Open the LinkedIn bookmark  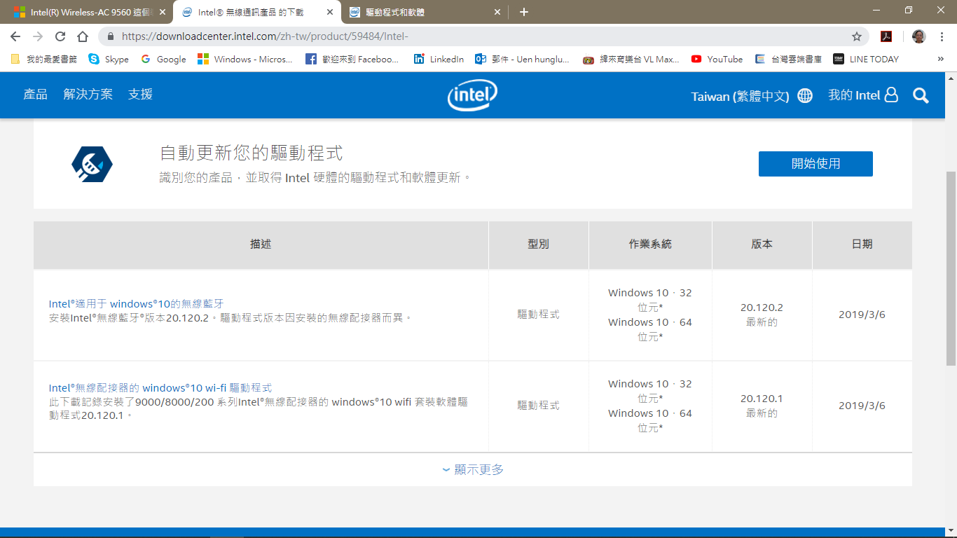pos(439,60)
